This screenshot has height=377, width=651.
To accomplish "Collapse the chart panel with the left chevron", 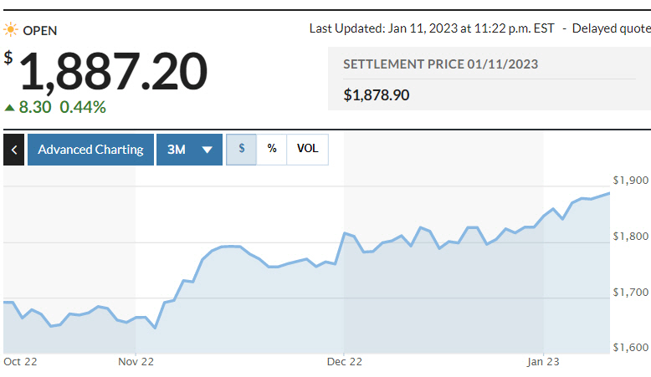I will [x=13, y=150].
